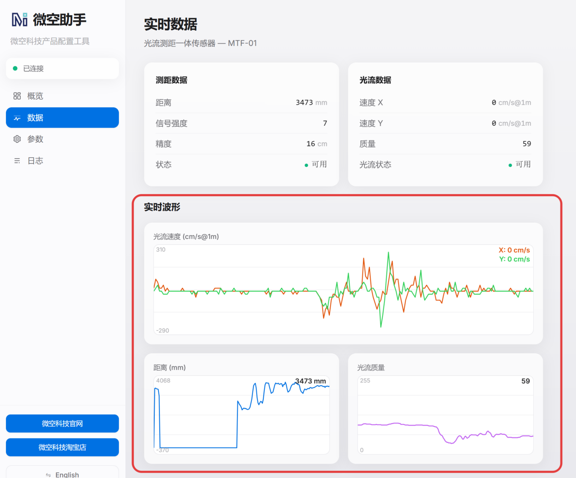The height and width of the screenshot is (478, 576).
Task: Click the 速度 Y value 0 cm/s@1m
Action: coord(511,123)
